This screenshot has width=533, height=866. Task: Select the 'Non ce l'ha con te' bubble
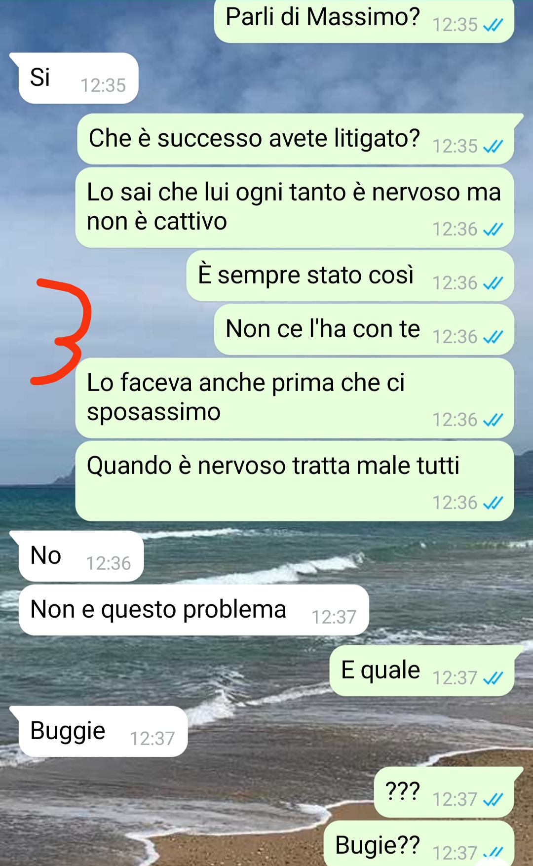(364, 329)
